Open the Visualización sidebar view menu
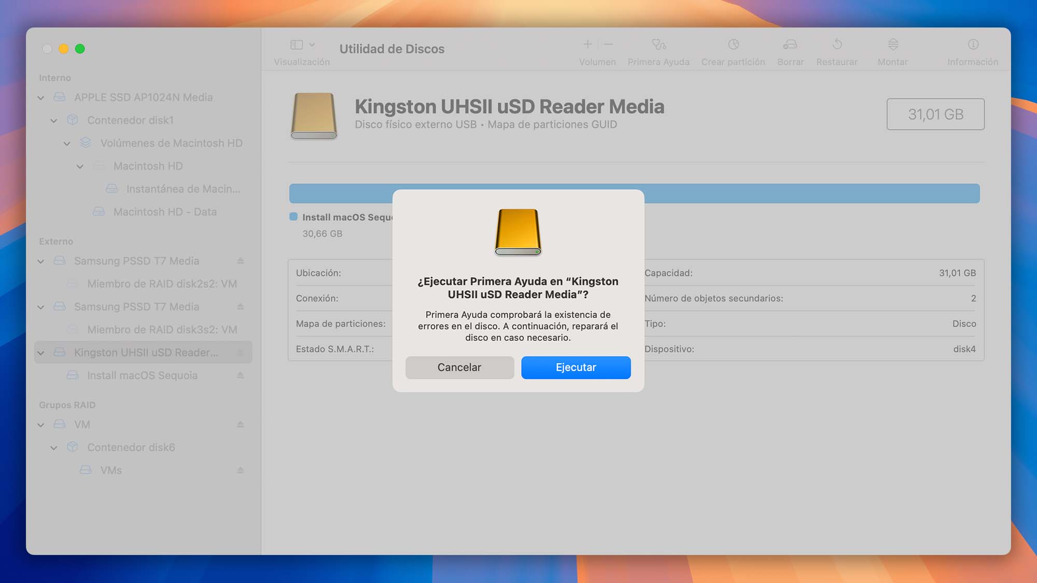1037x583 pixels. click(302, 45)
